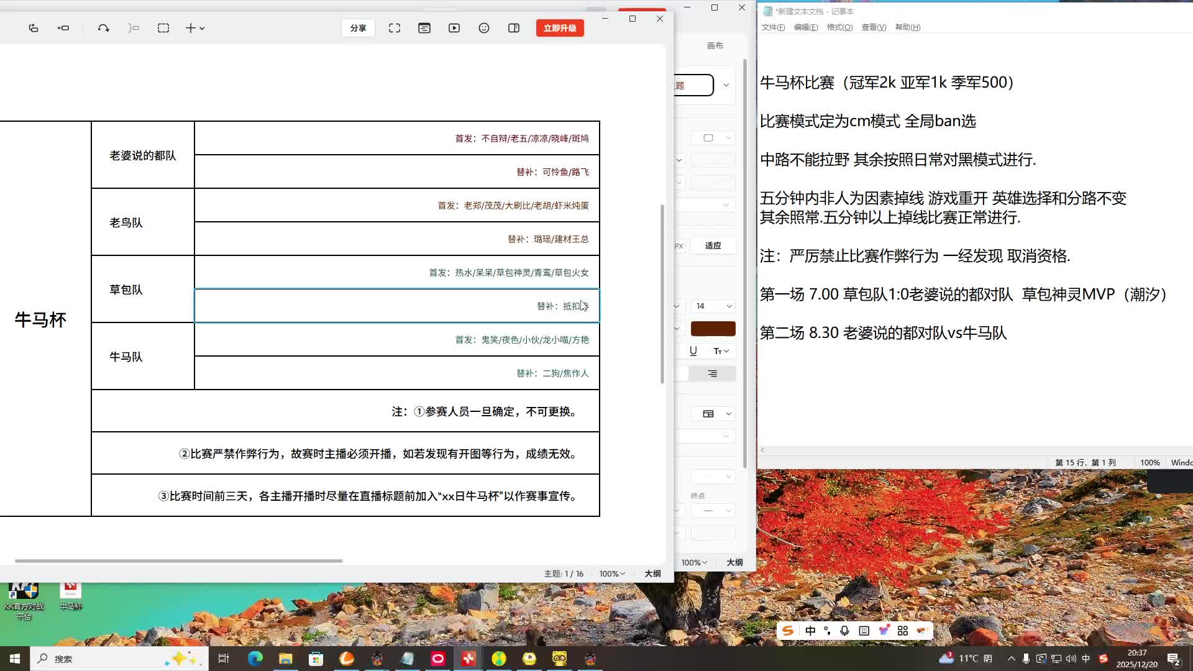
Task: Click the 立即升级 upgrade button
Action: point(560,28)
